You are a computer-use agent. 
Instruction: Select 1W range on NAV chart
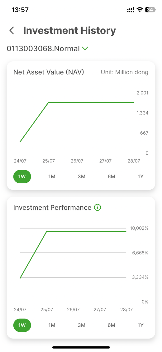pos(22,177)
